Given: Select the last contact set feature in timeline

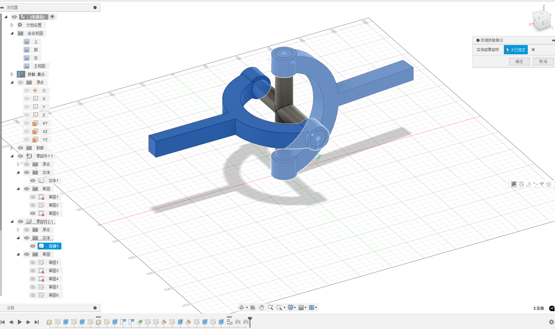Looking at the screenshot, I should [246, 322].
